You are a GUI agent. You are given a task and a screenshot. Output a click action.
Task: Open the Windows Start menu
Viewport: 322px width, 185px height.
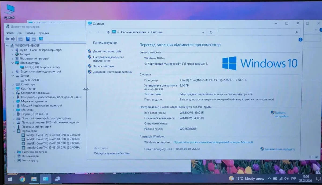10,179
